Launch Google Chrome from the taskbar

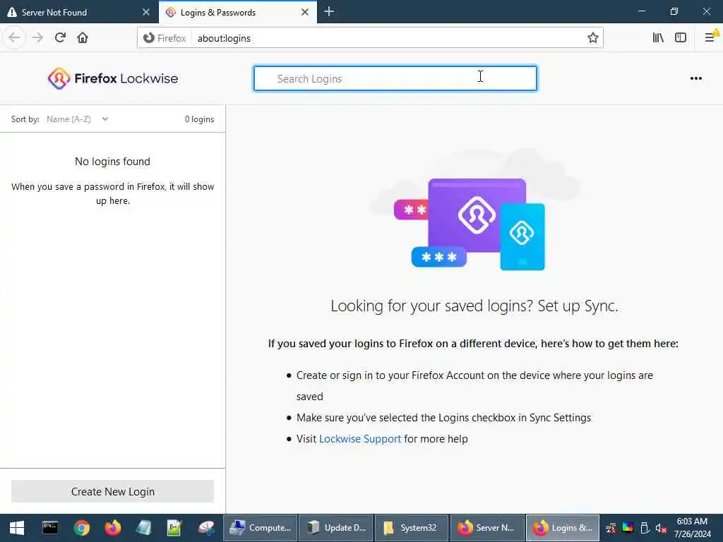[82, 528]
